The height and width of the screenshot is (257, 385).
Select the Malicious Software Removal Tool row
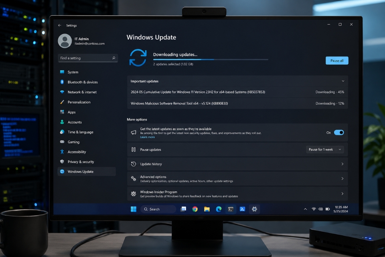point(237,103)
